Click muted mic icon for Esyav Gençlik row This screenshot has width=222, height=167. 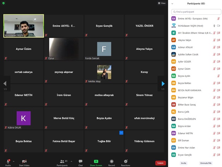[x=214, y=155]
